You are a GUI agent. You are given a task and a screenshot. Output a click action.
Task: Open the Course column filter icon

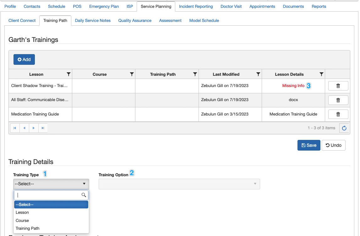click(132, 74)
